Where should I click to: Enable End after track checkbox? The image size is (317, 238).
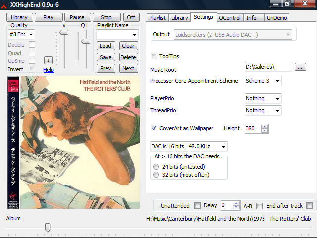(309, 206)
